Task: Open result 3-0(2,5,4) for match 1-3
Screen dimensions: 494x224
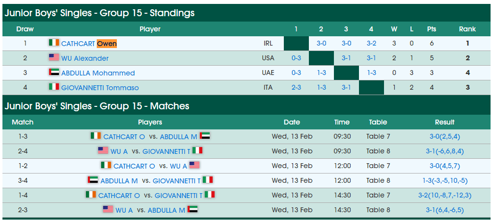Action: (x=445, y=137)
